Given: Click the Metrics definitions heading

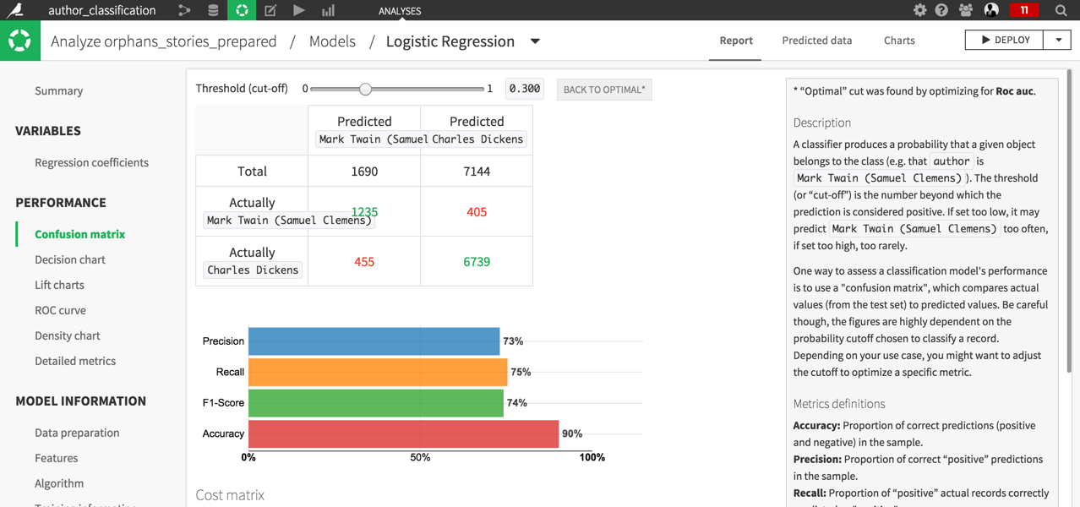Looking at the screenshot, I should [839, 404].
